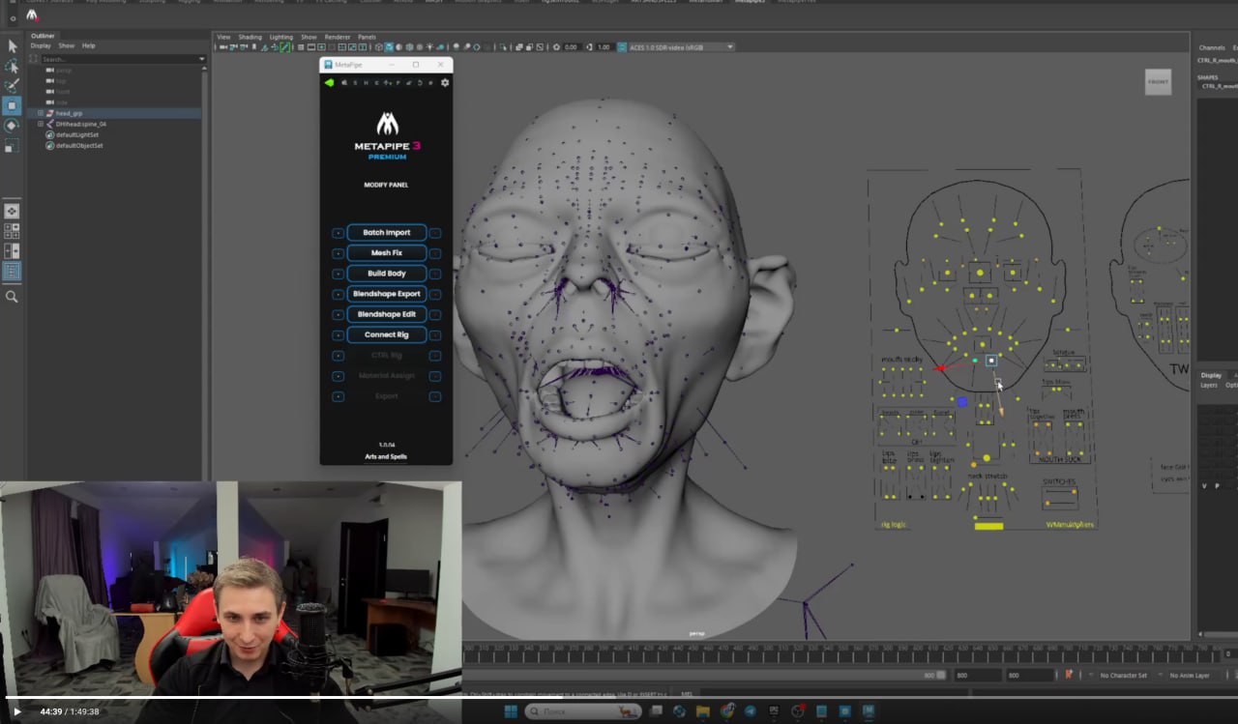Toggle left checkbox next to Blendshape Export
The height and width of the screenshot is (724, 1238).
coord(338,294)
